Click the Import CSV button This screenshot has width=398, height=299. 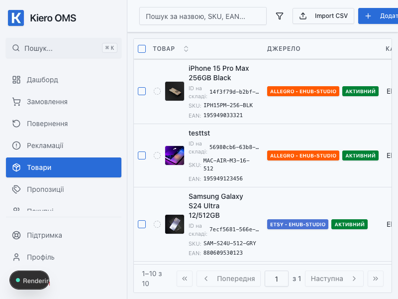coord(323,16)
